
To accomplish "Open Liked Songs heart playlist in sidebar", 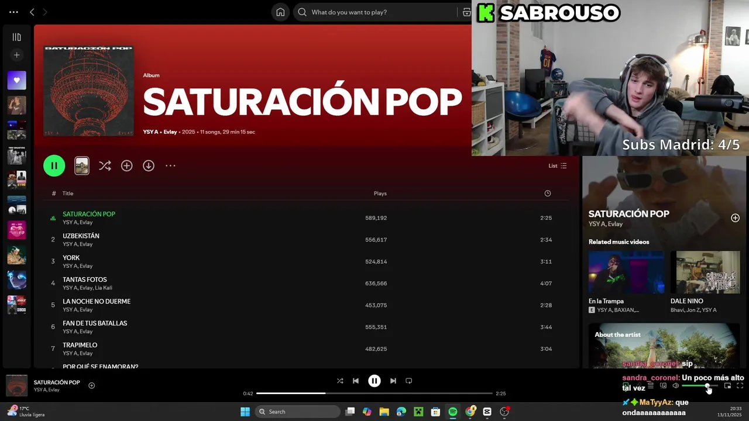I will click(x=16, y=80).
